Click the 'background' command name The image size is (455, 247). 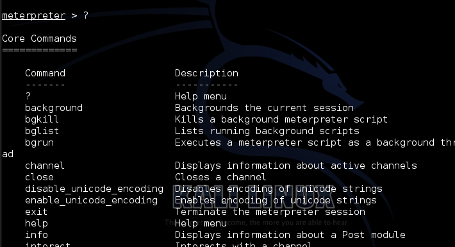[x=54, y=108]
